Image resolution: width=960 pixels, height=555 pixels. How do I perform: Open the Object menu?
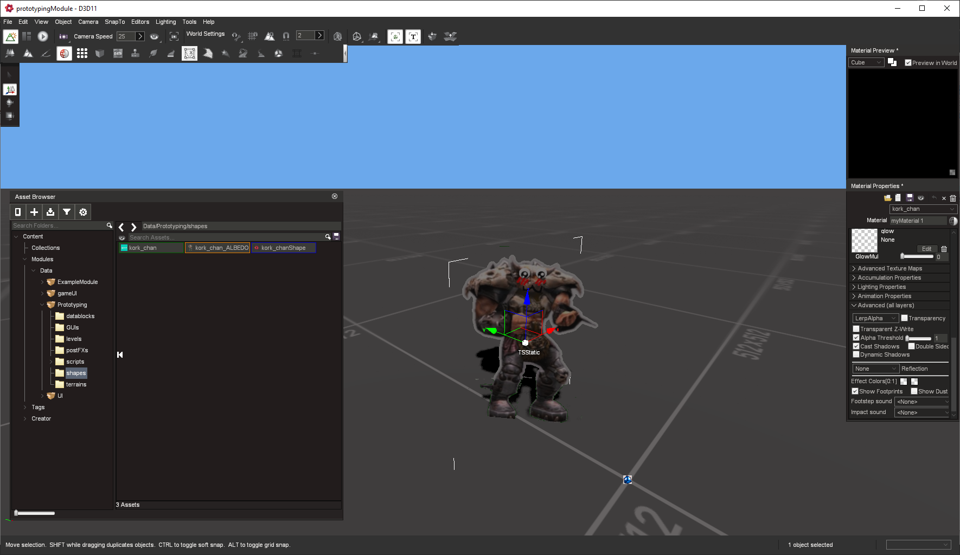tap(63, 22)
